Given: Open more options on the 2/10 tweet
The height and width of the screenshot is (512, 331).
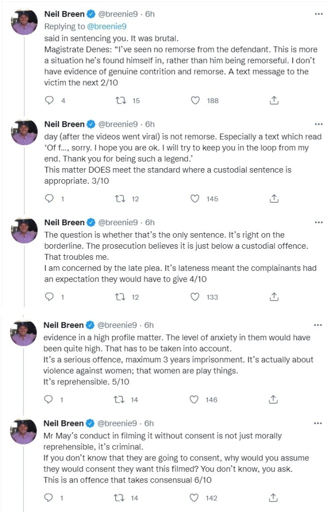Looking at the screenshot, I should pyautogui.click(x=318, y=14).
